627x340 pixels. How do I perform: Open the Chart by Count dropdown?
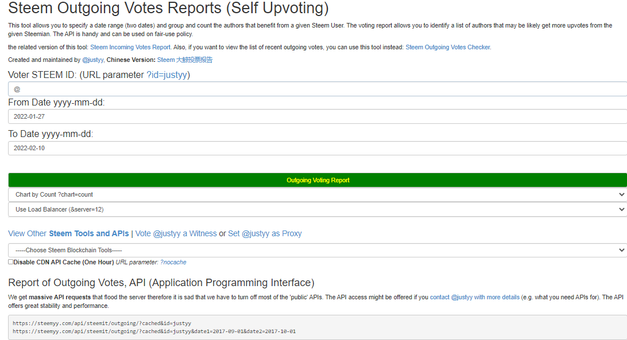click(318, 194)
